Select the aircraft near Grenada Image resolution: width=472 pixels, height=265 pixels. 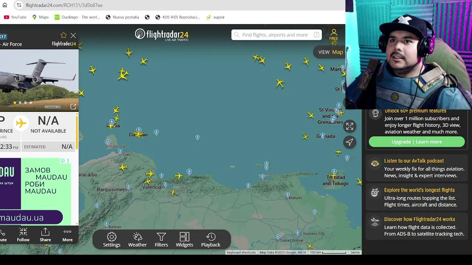tap(305, 137)
